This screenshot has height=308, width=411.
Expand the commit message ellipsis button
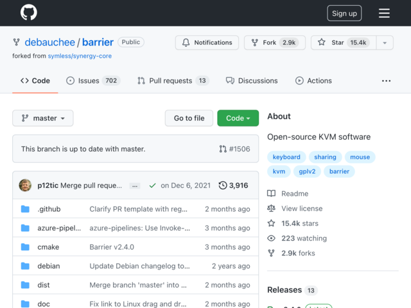[x=135, y=186]
